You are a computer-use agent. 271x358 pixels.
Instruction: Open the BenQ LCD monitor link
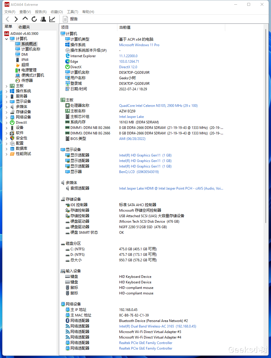tap(139, 172)
